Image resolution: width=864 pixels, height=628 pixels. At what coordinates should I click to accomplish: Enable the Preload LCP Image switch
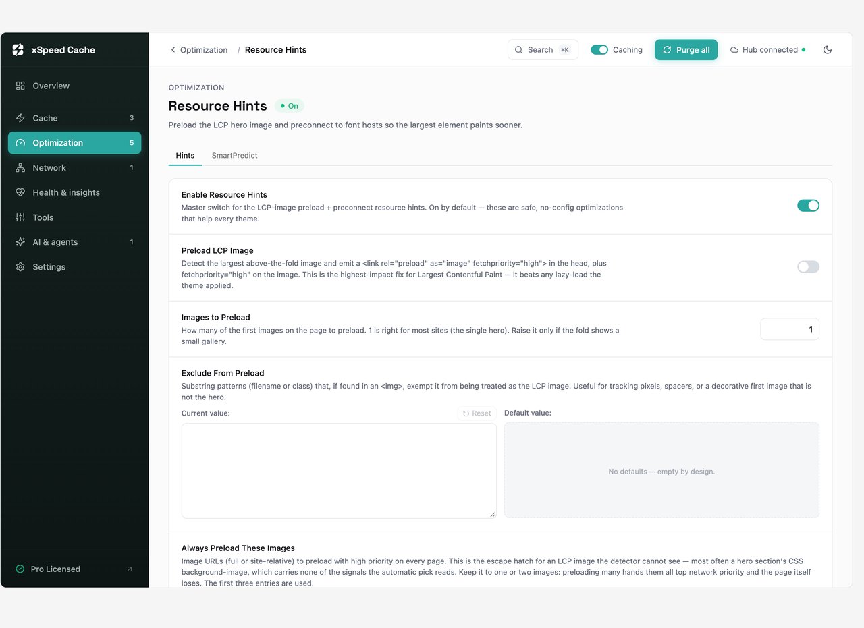(808, 267)
